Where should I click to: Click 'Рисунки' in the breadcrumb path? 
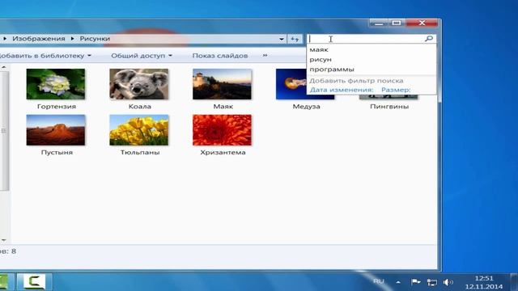(95, 39)
